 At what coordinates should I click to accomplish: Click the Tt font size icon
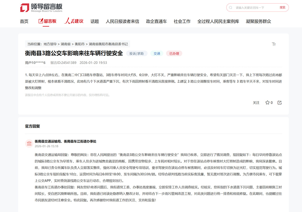274,44
